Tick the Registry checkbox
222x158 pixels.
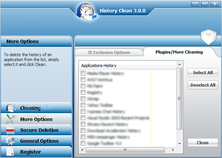click(x=83, y=92)
